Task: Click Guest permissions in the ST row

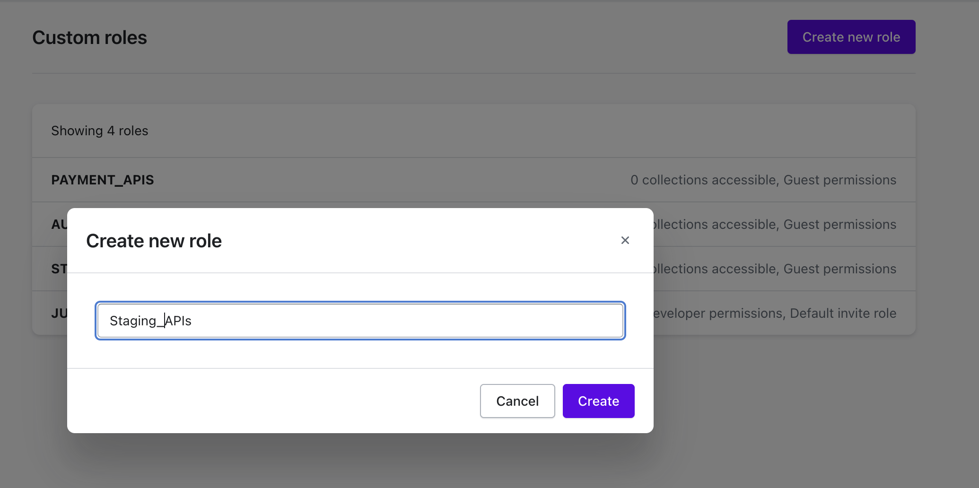Action: (x=839, y=269)
